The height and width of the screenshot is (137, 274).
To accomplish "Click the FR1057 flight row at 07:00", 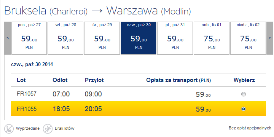I will click(139, 94).
